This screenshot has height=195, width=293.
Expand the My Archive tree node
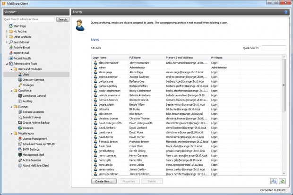7,31
